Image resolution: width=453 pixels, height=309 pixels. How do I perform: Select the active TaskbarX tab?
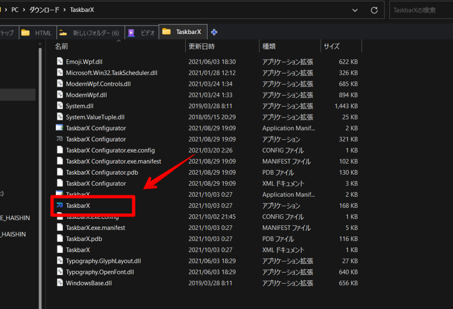point(183,32)
